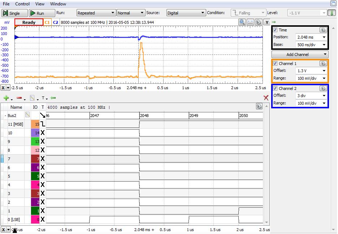Open the Condition Falling dropdown
This screenshot has width=338, height=234.
coord(248,13)
